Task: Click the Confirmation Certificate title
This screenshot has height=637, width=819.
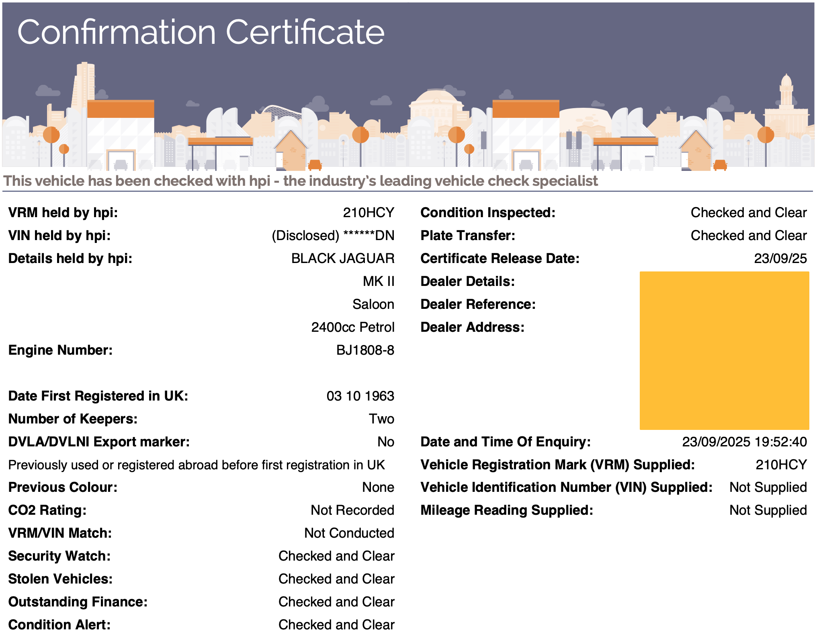Action: [201, 32]
